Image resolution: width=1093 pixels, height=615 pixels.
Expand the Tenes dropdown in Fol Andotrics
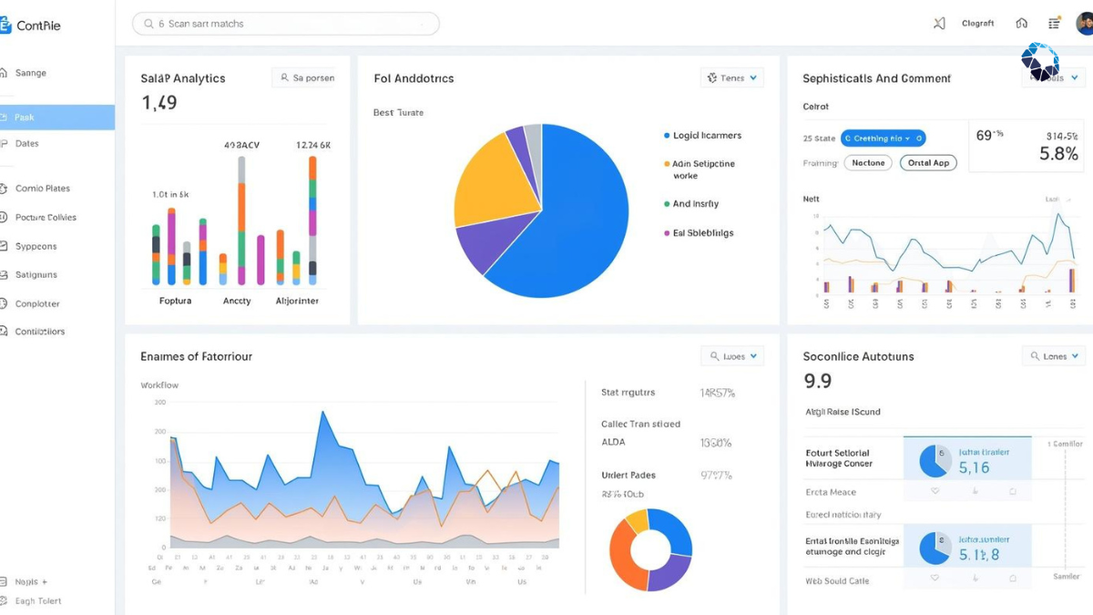(731, 78)
